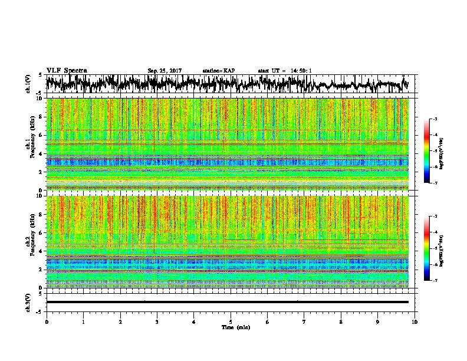This screenshot has width=467, height=361.
Task: Click the ch.1 log(PSD) color scale bar
Action: click(426, 151)
